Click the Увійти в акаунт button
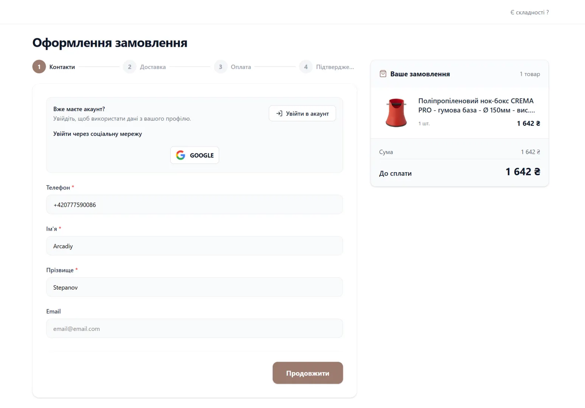585x408 pixels. 302,113
